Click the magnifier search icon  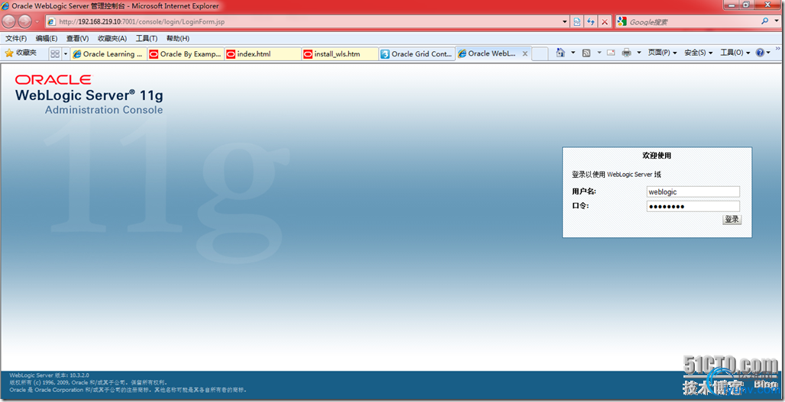click(764, 21)
